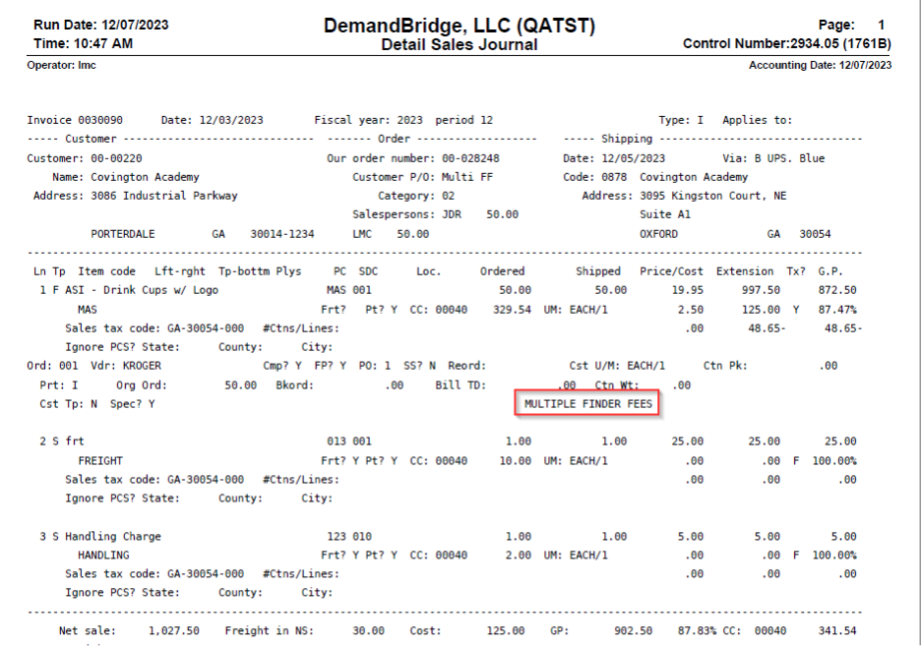Viewport: 921px width, 646px height.
Task: Click the 'Type: I' text
Action: point(681,120)
